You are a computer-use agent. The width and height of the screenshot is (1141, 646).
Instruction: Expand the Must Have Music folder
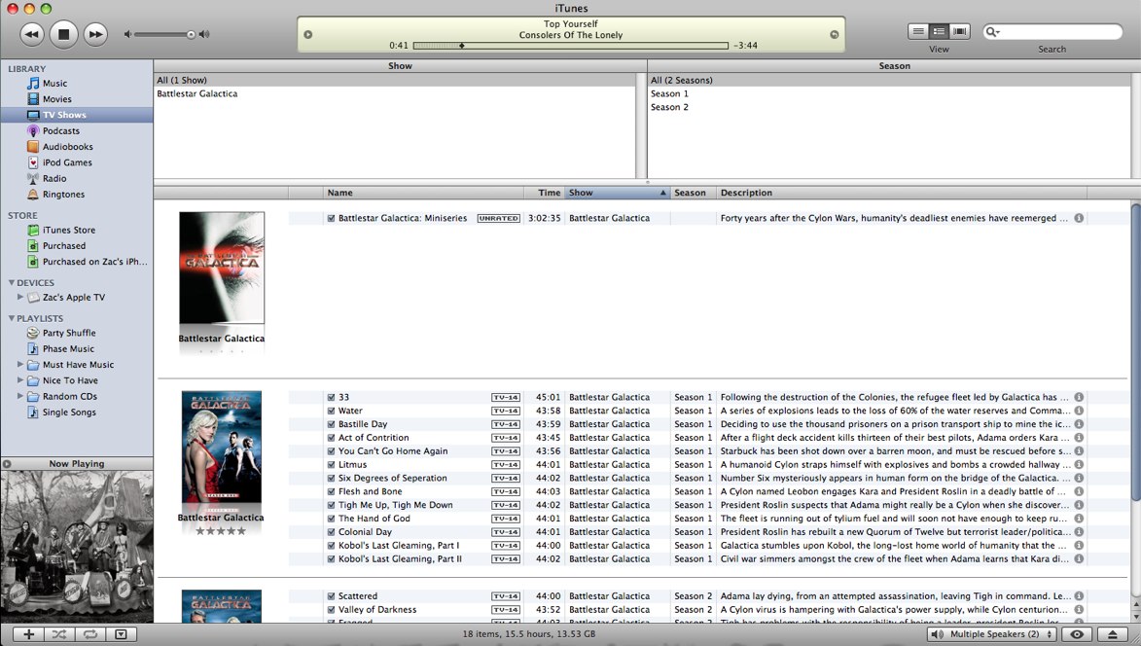[x=20, y=365]
